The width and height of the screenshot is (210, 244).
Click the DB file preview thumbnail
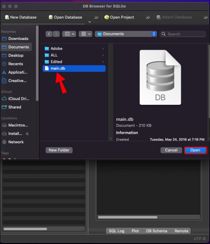click(x=160, y=77)
